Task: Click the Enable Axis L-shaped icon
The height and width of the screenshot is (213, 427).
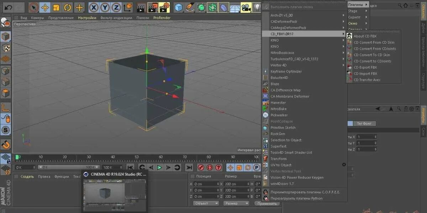Action: point(6,107)
